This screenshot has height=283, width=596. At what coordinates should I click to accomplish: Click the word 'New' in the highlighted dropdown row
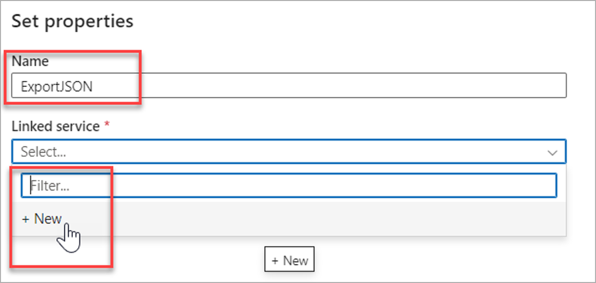[48, 219]
